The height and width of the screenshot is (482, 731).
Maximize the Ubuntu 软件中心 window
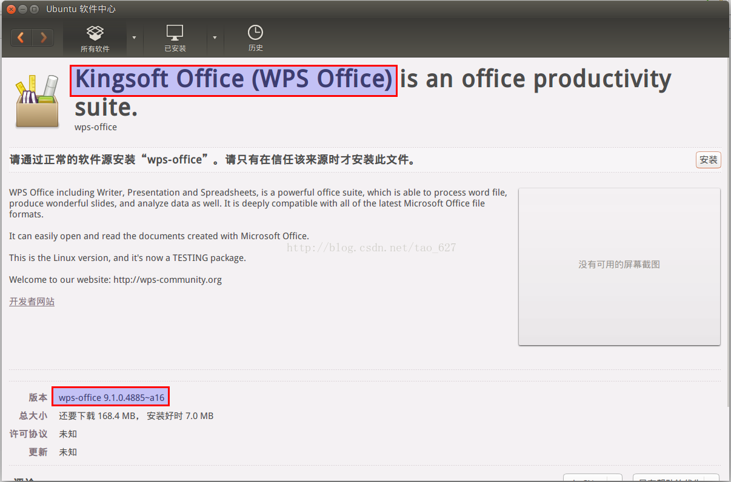[x=34, y=9]
